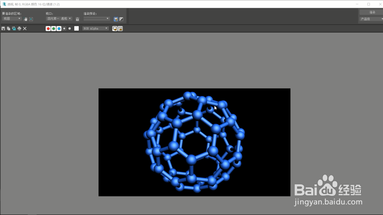Toggle the blue channel display

(x=59, y=29)
